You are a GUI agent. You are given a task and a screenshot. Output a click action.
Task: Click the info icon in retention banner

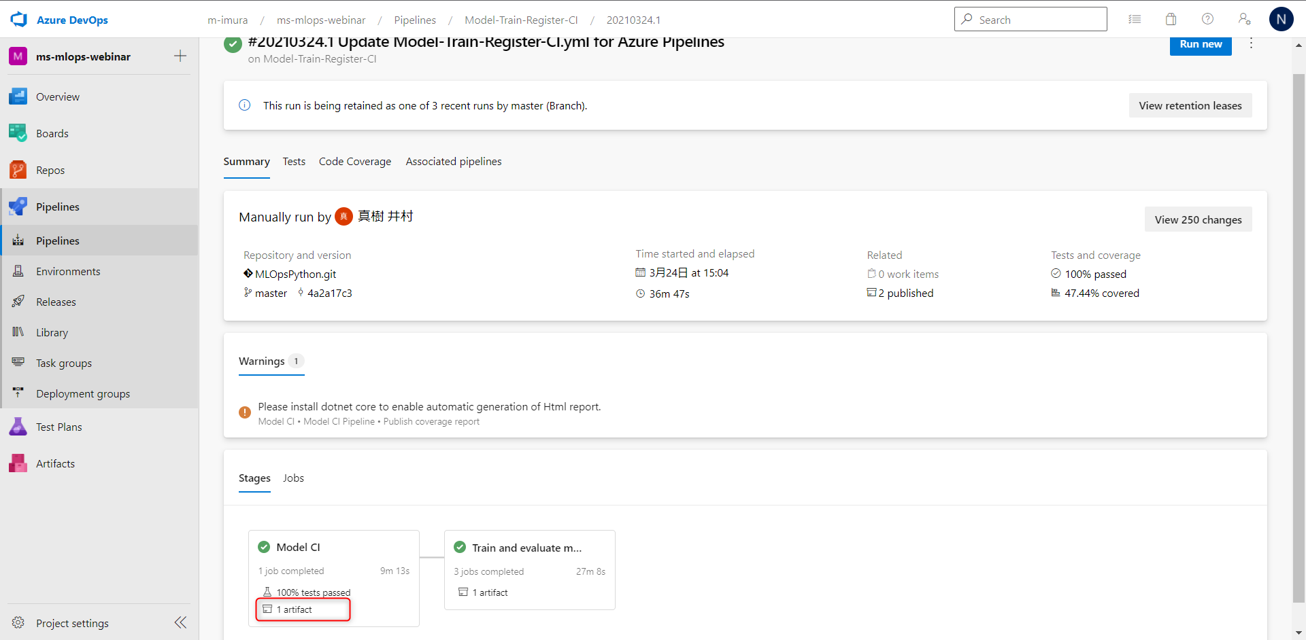coord(245,105)
